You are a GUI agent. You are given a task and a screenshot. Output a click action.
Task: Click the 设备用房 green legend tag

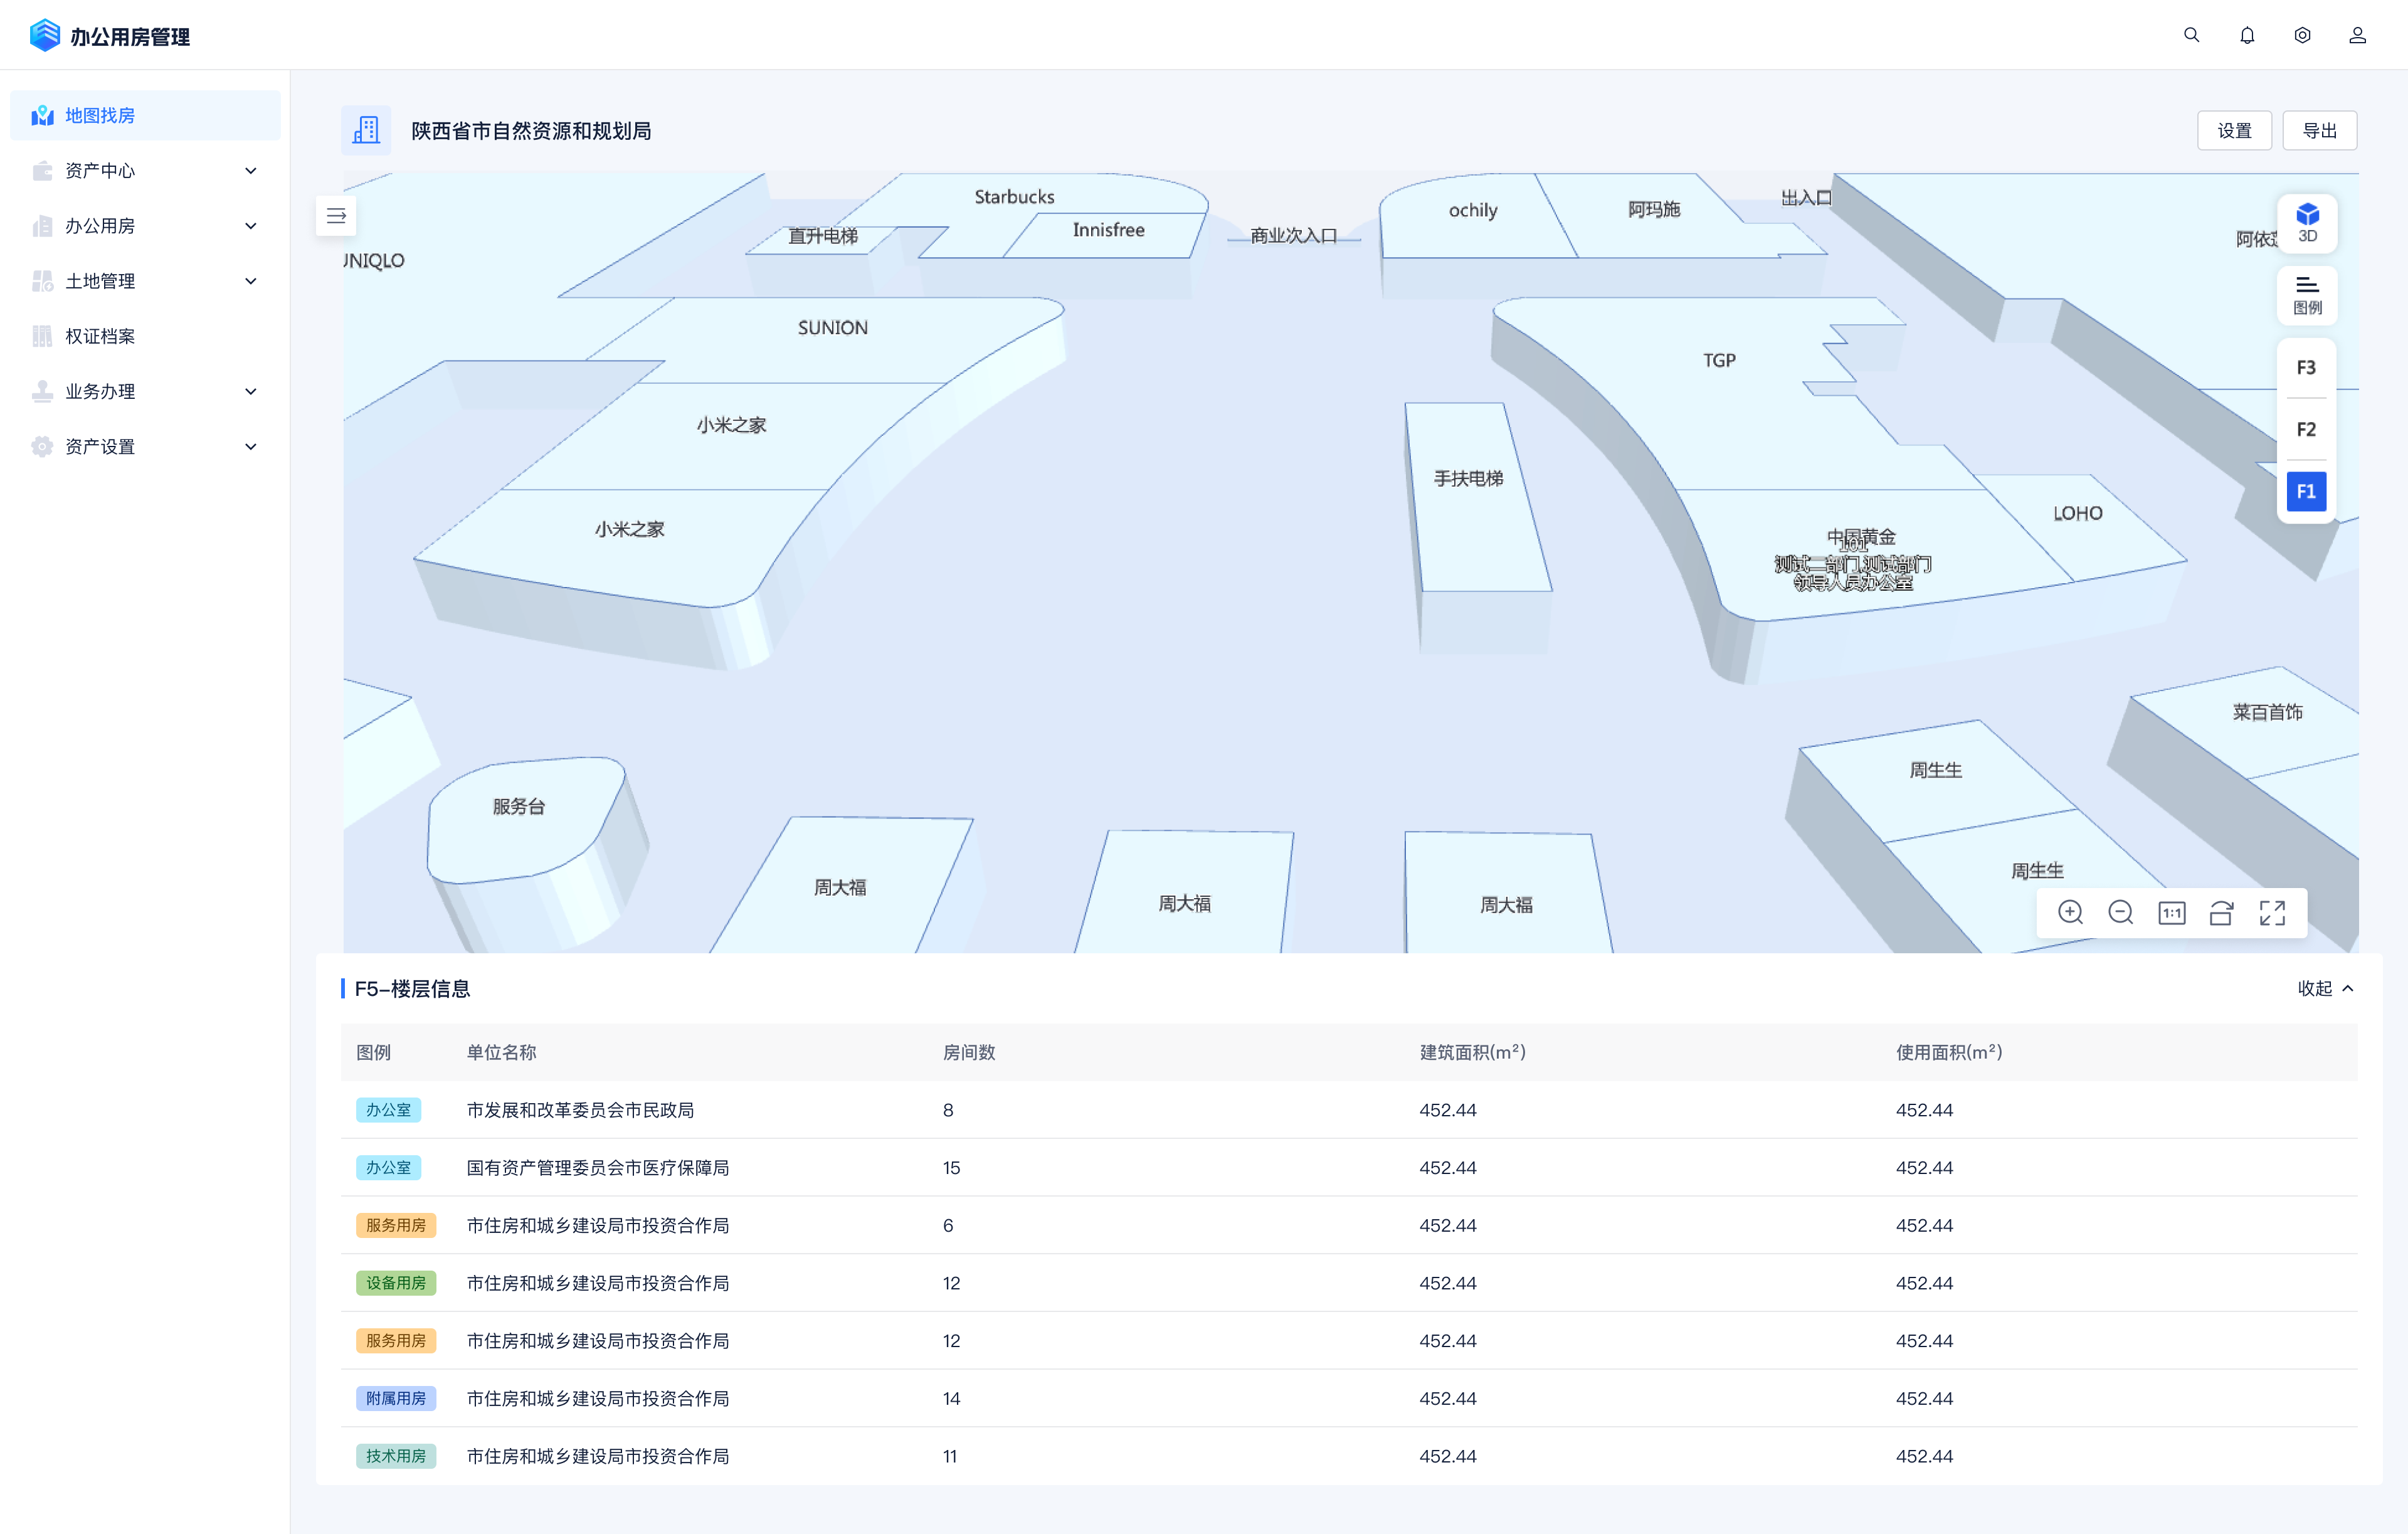tap(395, 1282)
